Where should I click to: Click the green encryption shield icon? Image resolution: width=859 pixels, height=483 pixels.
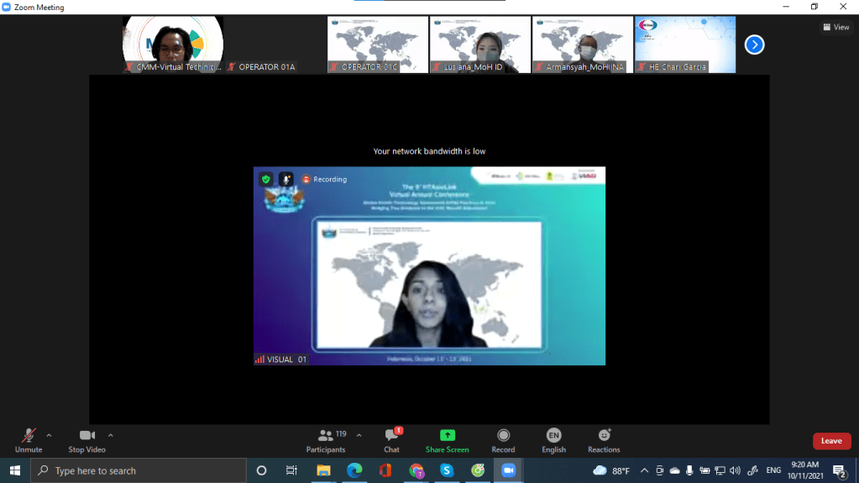pos(265,179)
